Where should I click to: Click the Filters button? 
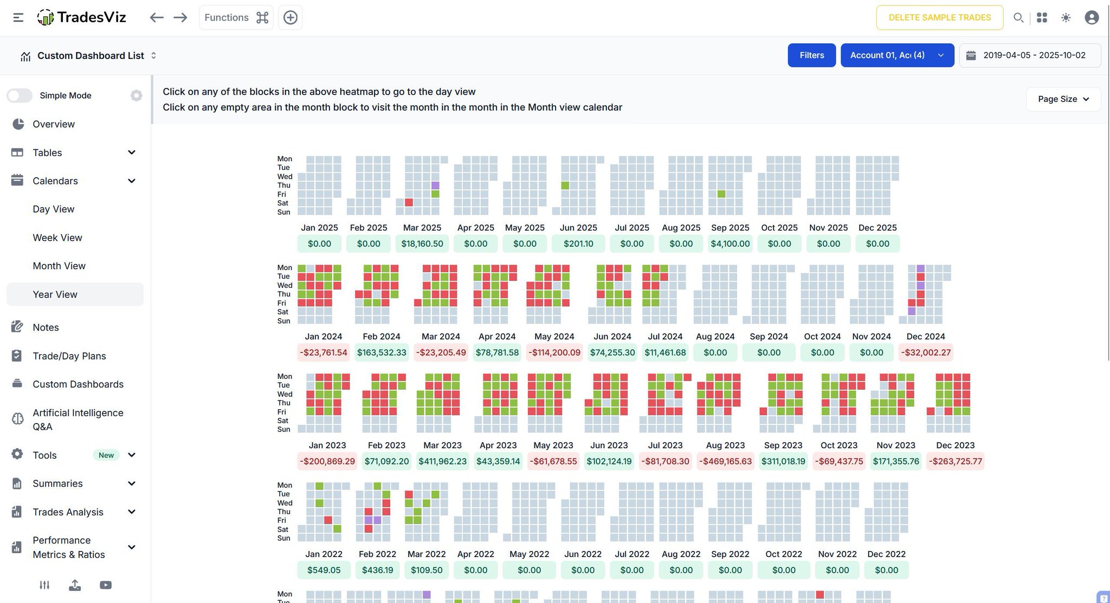pos(811,55)
